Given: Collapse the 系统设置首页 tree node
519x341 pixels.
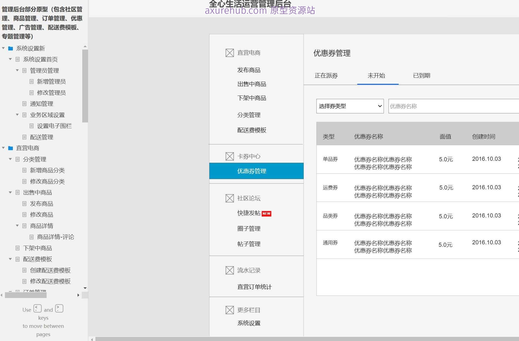Looking at the screenshot, I should point(10,59).
